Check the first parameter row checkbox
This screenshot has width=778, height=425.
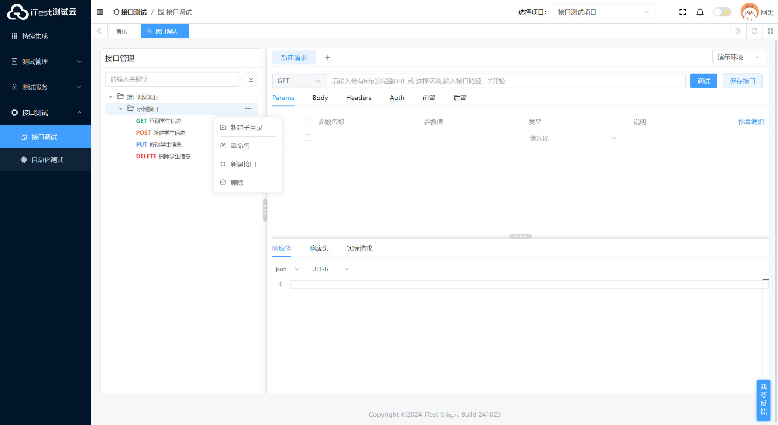coord(309,138)
